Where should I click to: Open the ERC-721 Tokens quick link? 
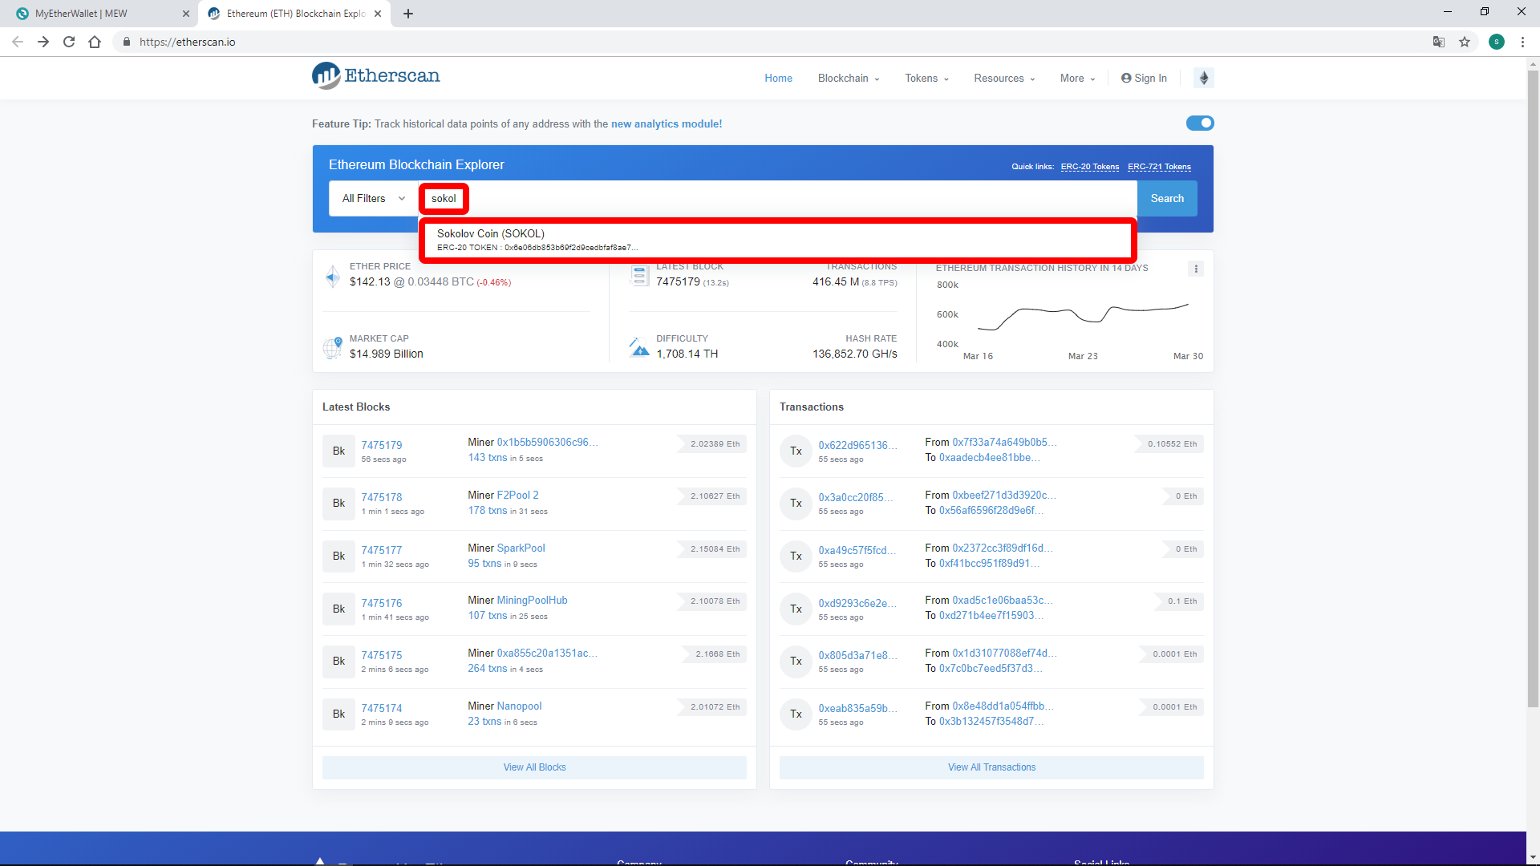point(1159,167)
